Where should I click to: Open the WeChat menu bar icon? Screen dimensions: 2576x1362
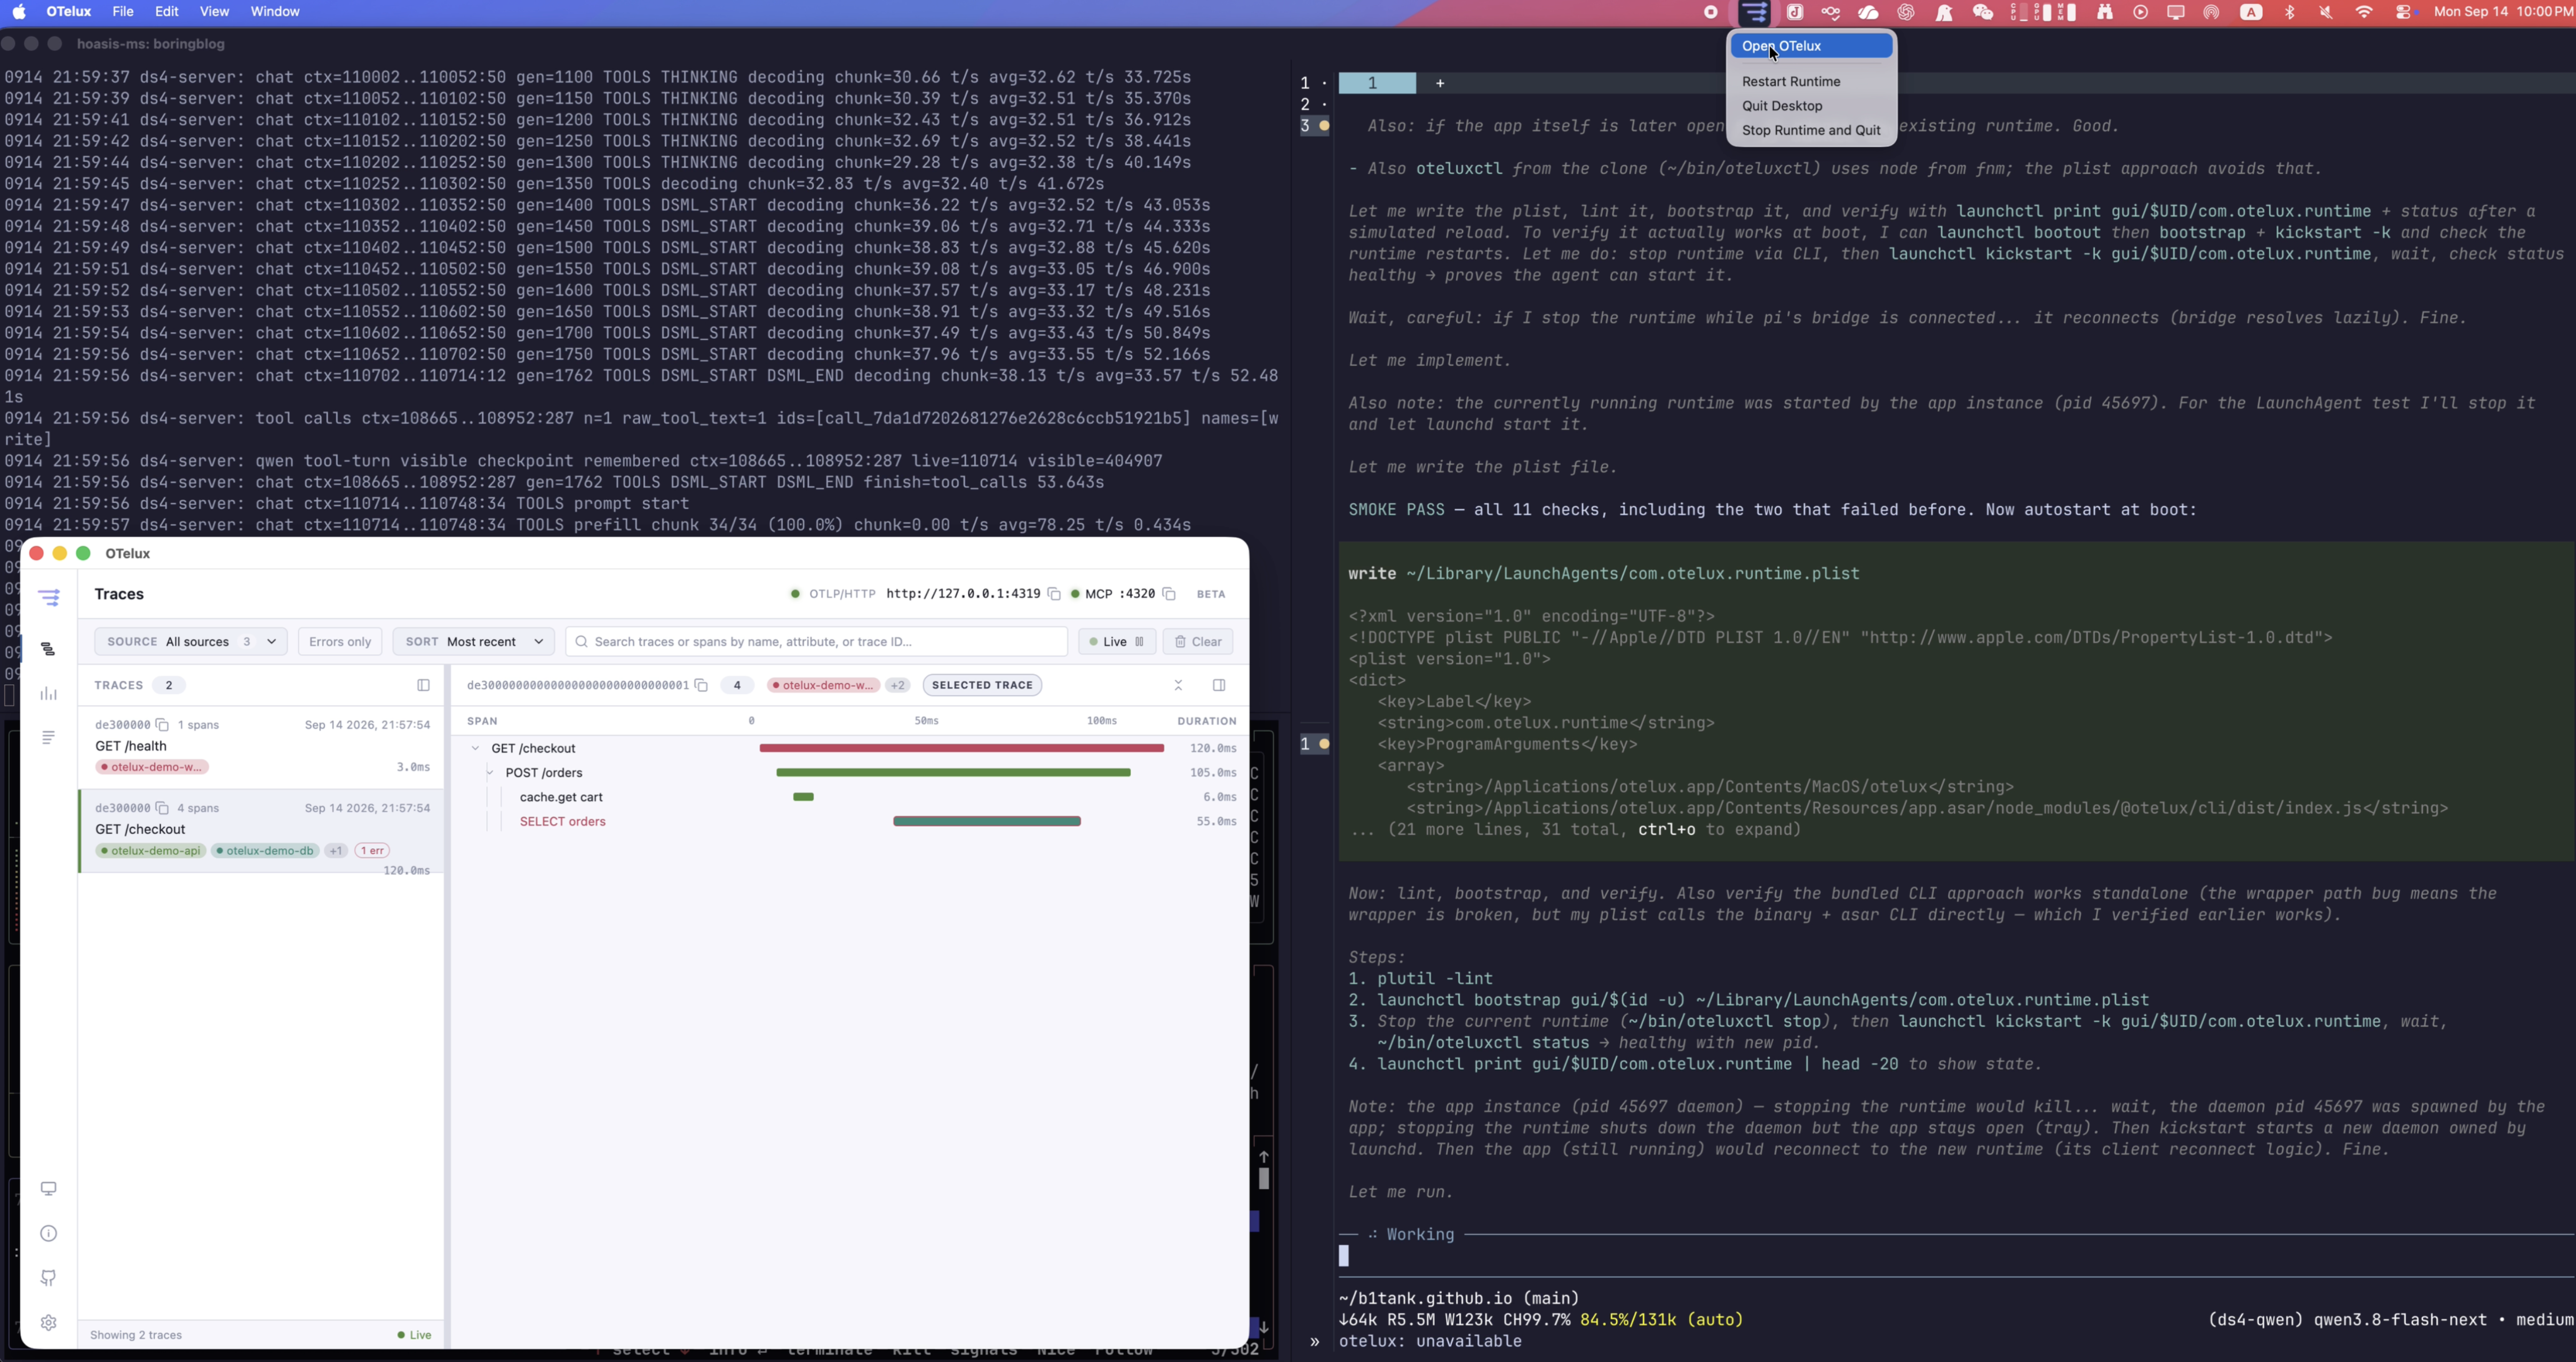1982,13
